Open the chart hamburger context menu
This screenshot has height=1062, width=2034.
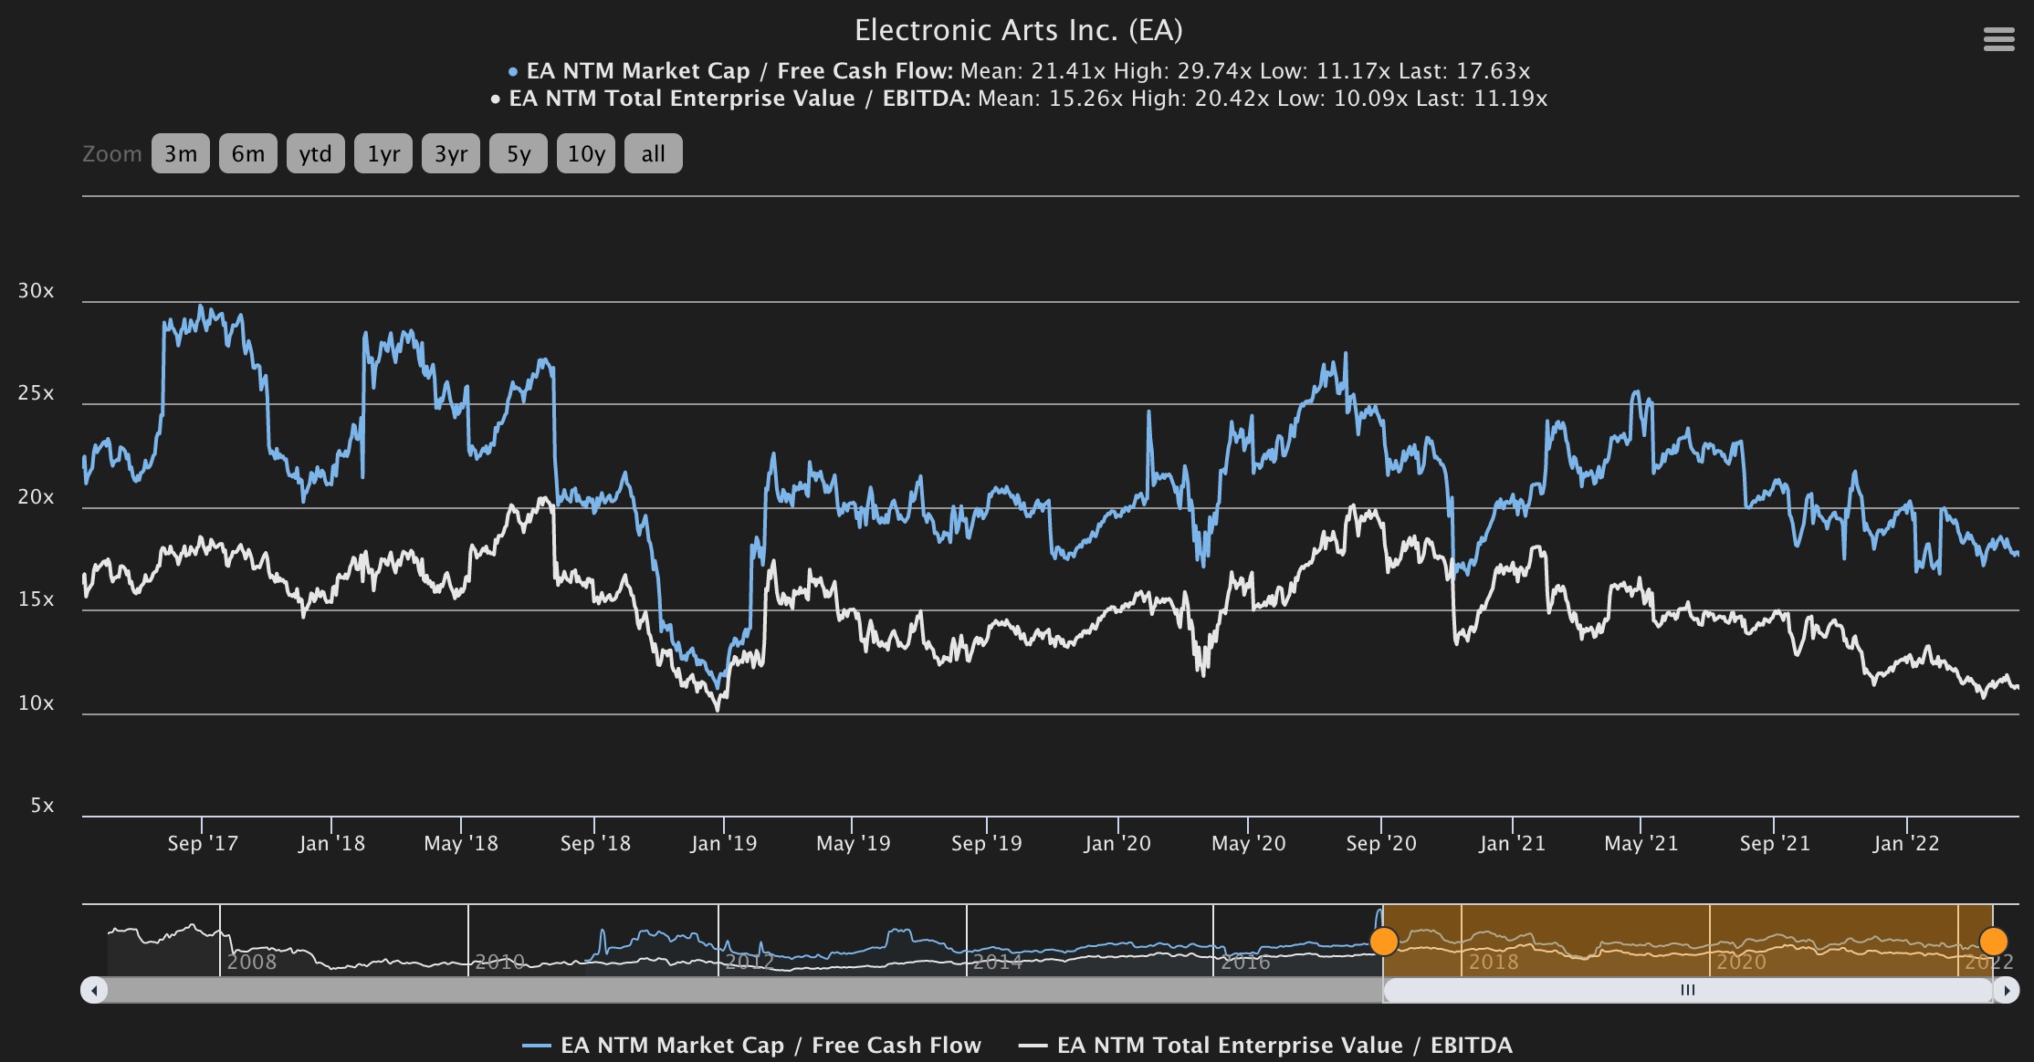[1998, 39]
